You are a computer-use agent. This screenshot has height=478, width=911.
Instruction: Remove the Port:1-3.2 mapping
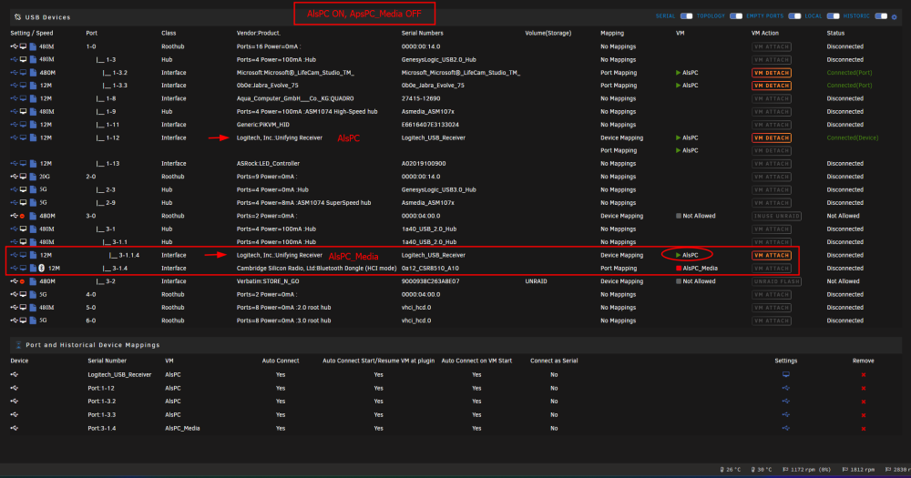pos(864,402)
